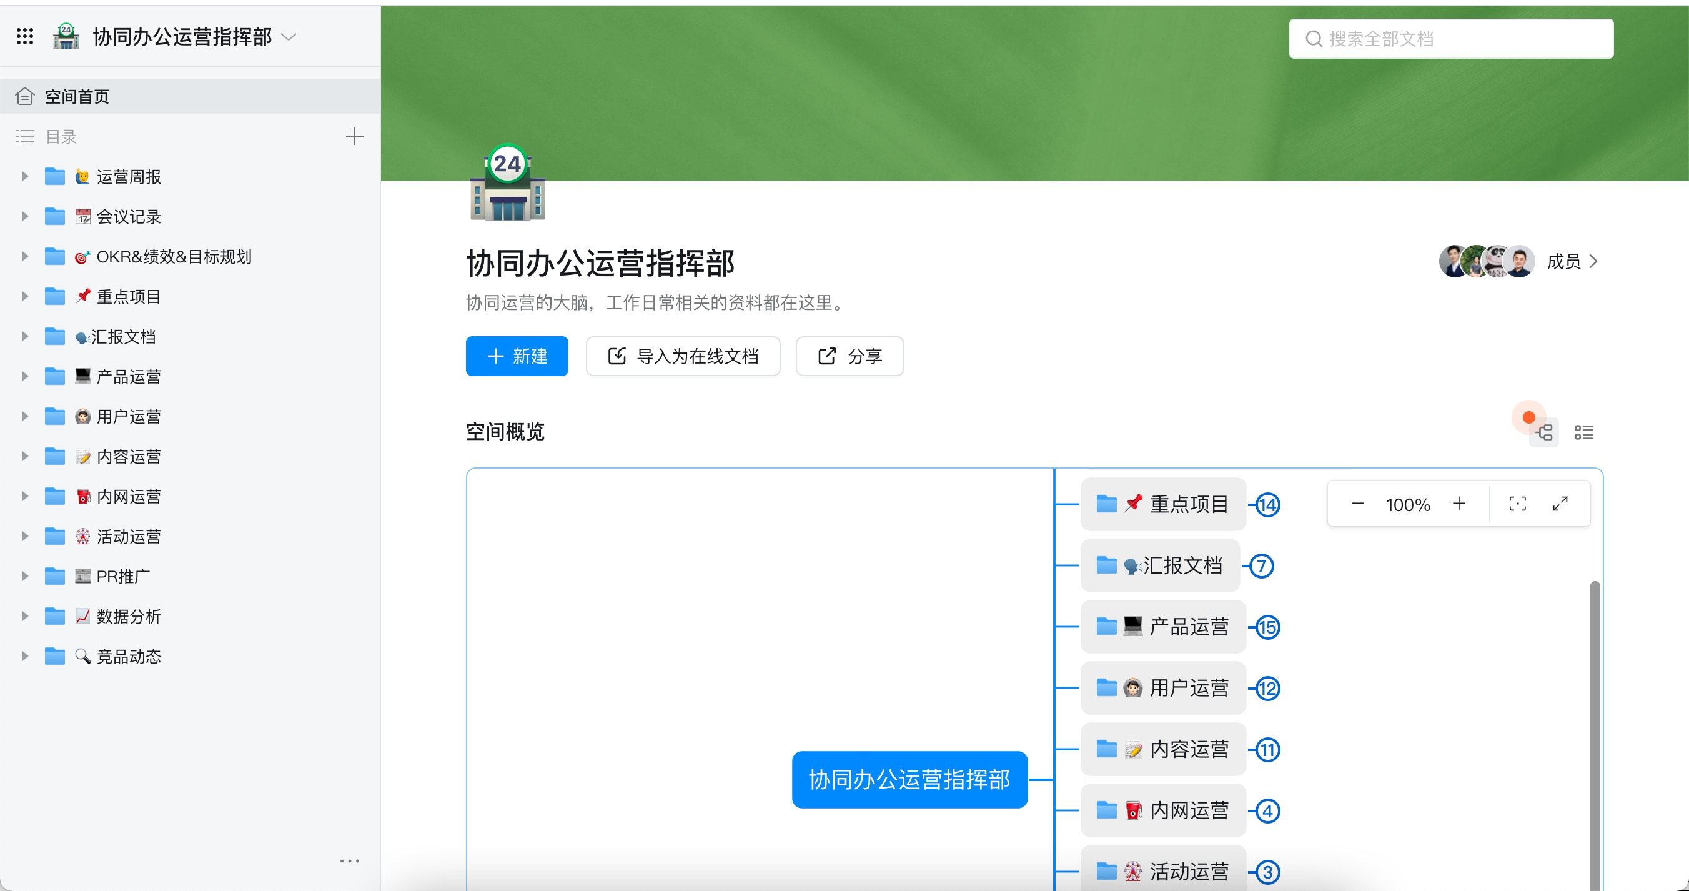Expand the 运营周报 folder
Image resolution: width=1689 pixels, height=891 pixels.
[x=25, y=176]
